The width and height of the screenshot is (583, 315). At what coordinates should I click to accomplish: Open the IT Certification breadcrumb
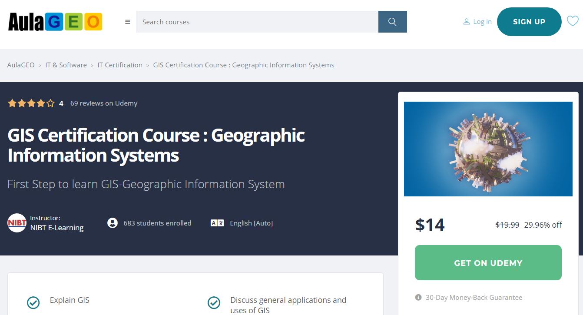click(x=120, y=65)
